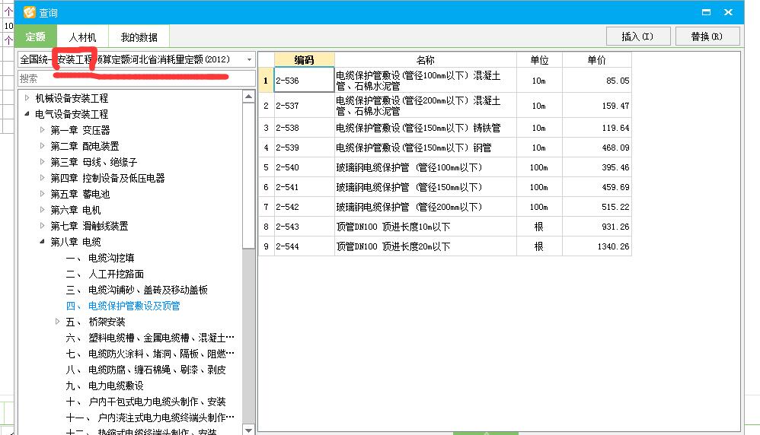Click the 插入(I) button
760x435 pixels.
[638, 37]
